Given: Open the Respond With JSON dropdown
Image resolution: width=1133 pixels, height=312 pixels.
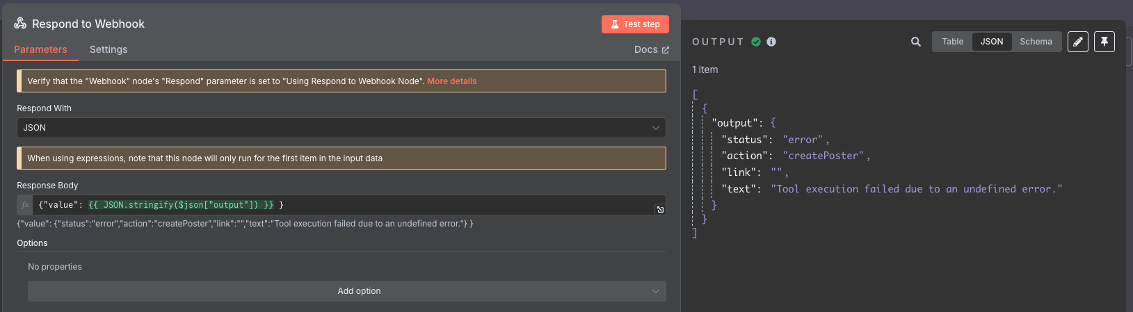Looking at the screenshot, I should pos(341,128).
